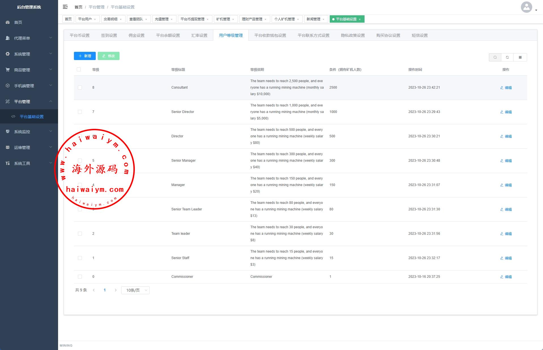Open the 10条/页 page size dropdown
This screenshot has width=543, height=350.
pos(135,290)
